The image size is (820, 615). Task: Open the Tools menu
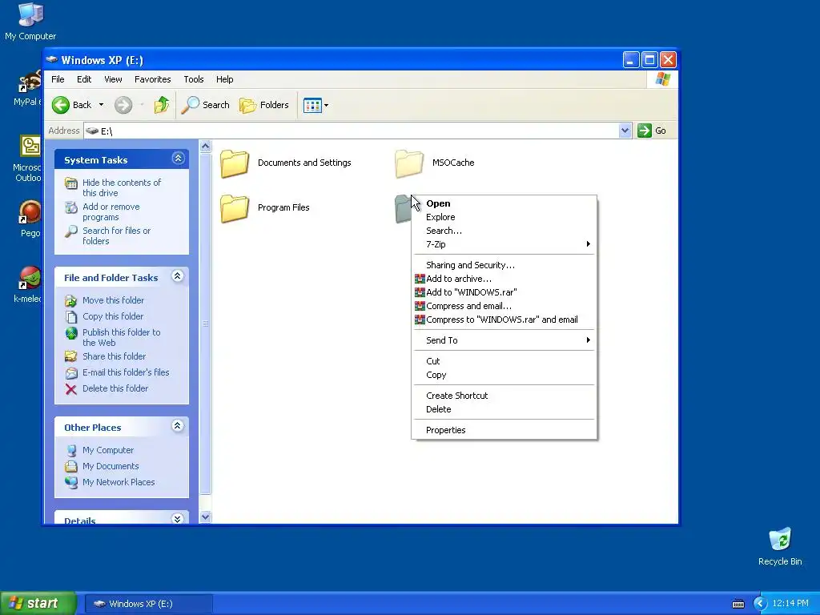(x=194, y=79)
